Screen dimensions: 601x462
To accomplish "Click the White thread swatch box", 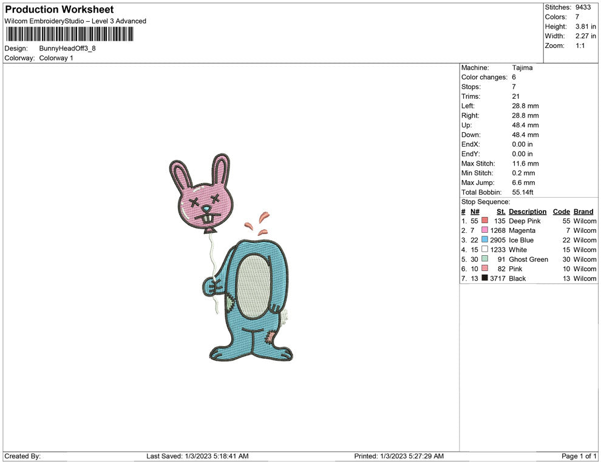I will coord(484,249).
